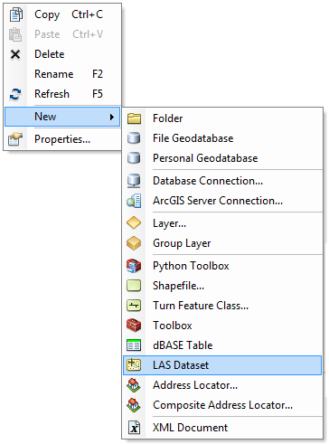
Task: Click the Refresh arrows icon
Action: point(15,94)
